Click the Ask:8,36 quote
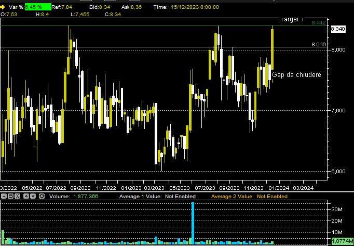 click(132, 7)
